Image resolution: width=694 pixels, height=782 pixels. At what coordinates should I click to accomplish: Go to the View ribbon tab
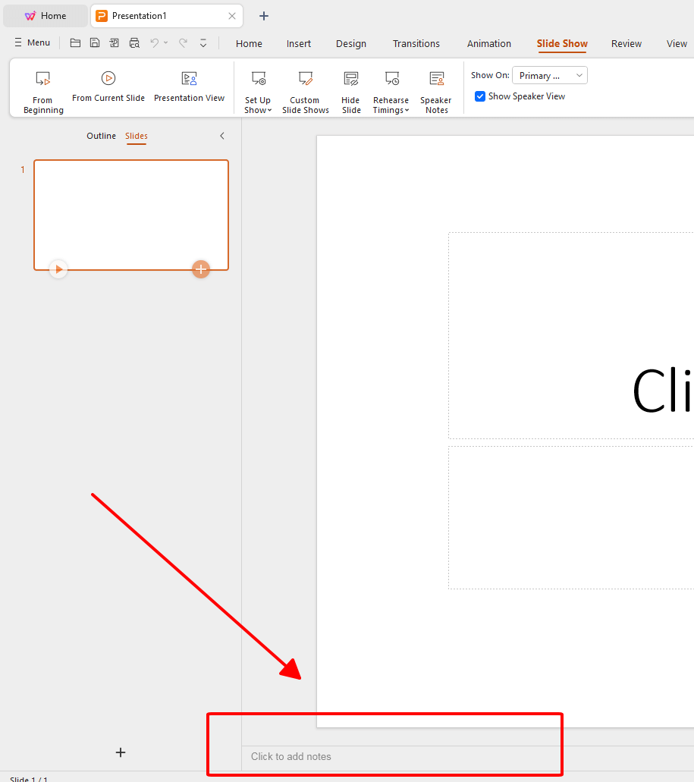pyautogui.click(x=677, y=44)
